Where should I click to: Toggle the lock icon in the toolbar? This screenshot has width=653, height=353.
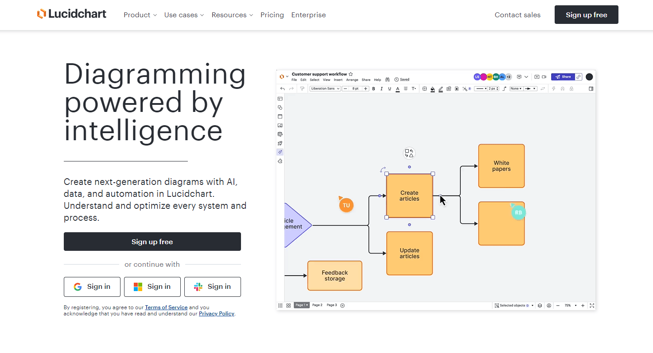click(571, 89)
